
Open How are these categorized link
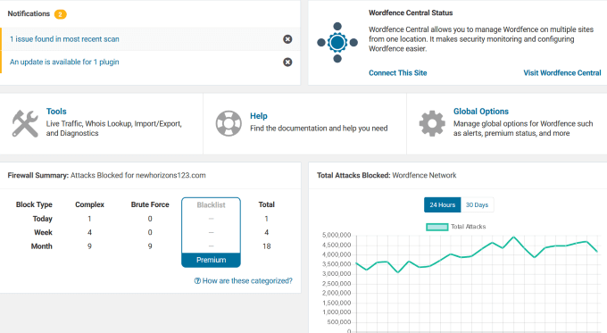tap(247, 280)
